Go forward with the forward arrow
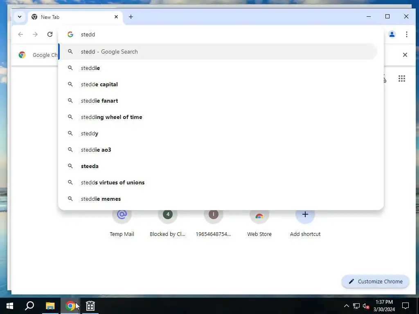 coord(35,34)
